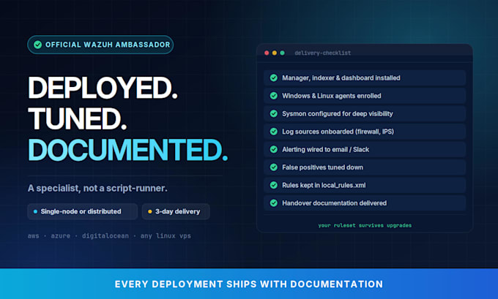Select the Single-node or distributed chip
The height and width of the screenshot is (299, 498).
click(x=83, y=211)
